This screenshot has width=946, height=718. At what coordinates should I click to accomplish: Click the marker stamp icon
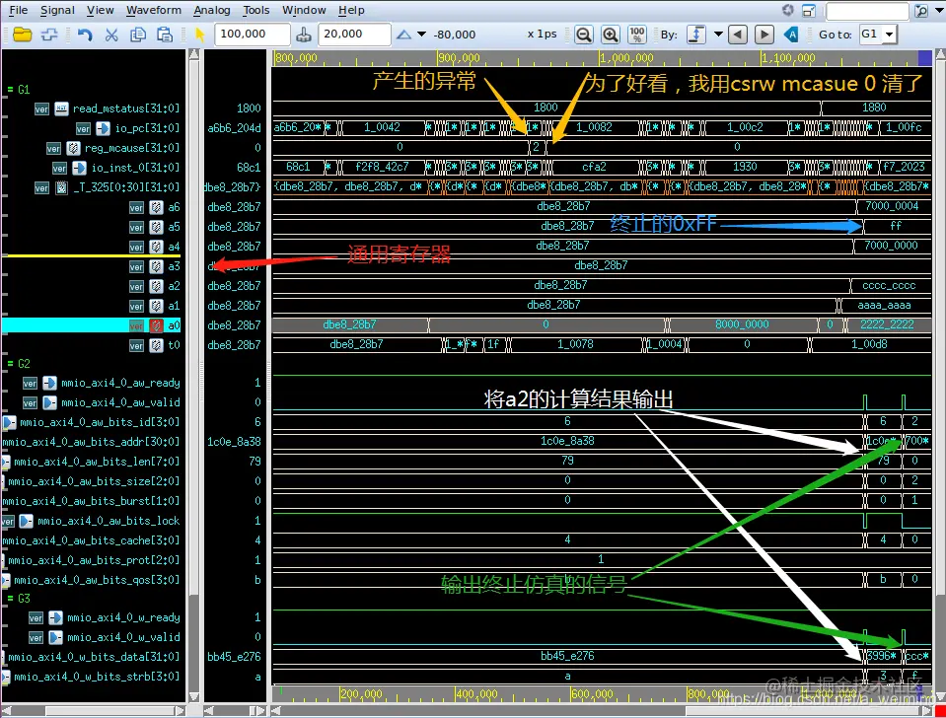click(304, 35)
